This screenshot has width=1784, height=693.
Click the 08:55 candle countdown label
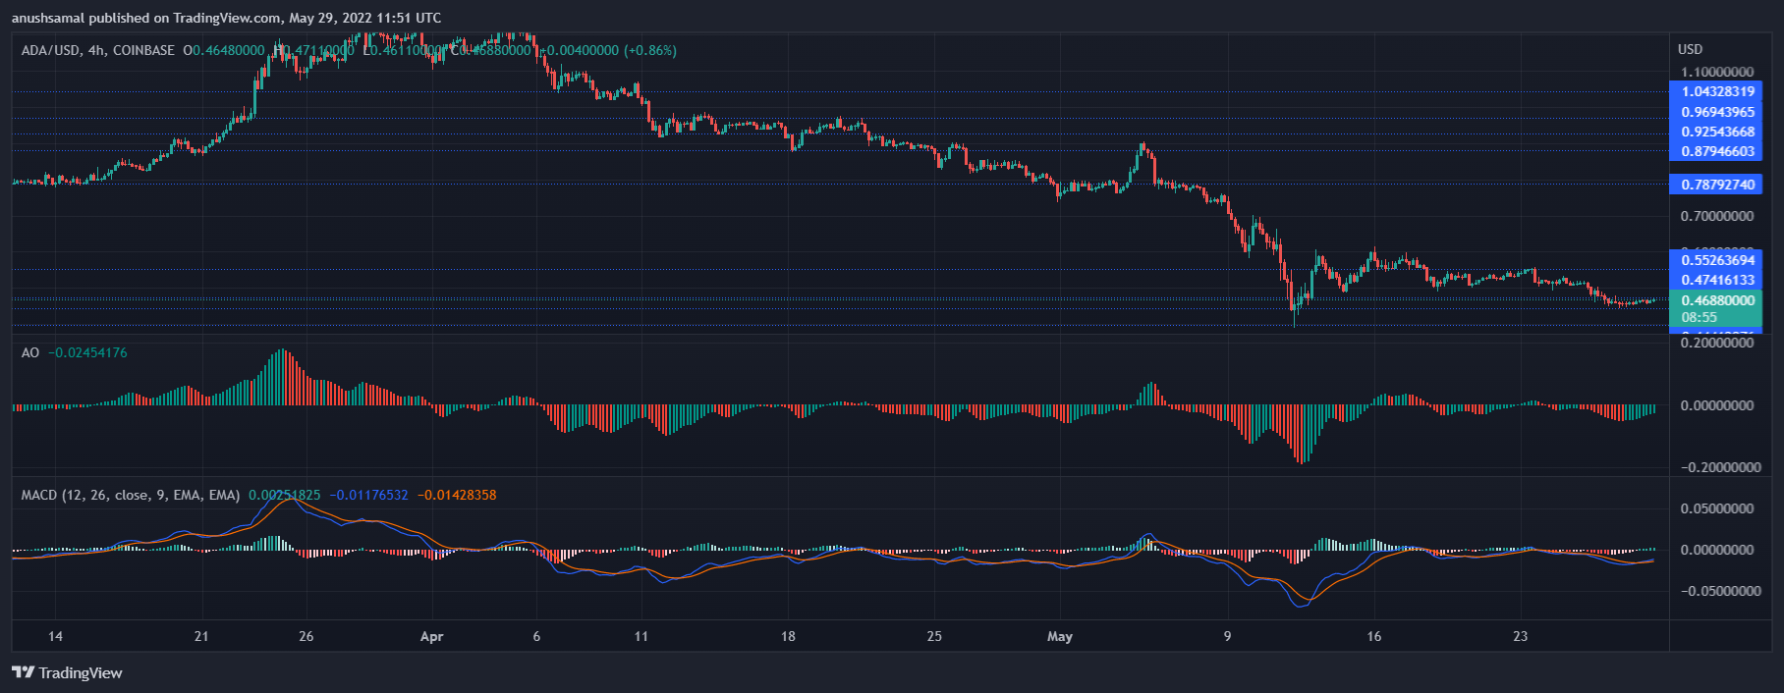pyautogui.click(x=1699, y=317)
